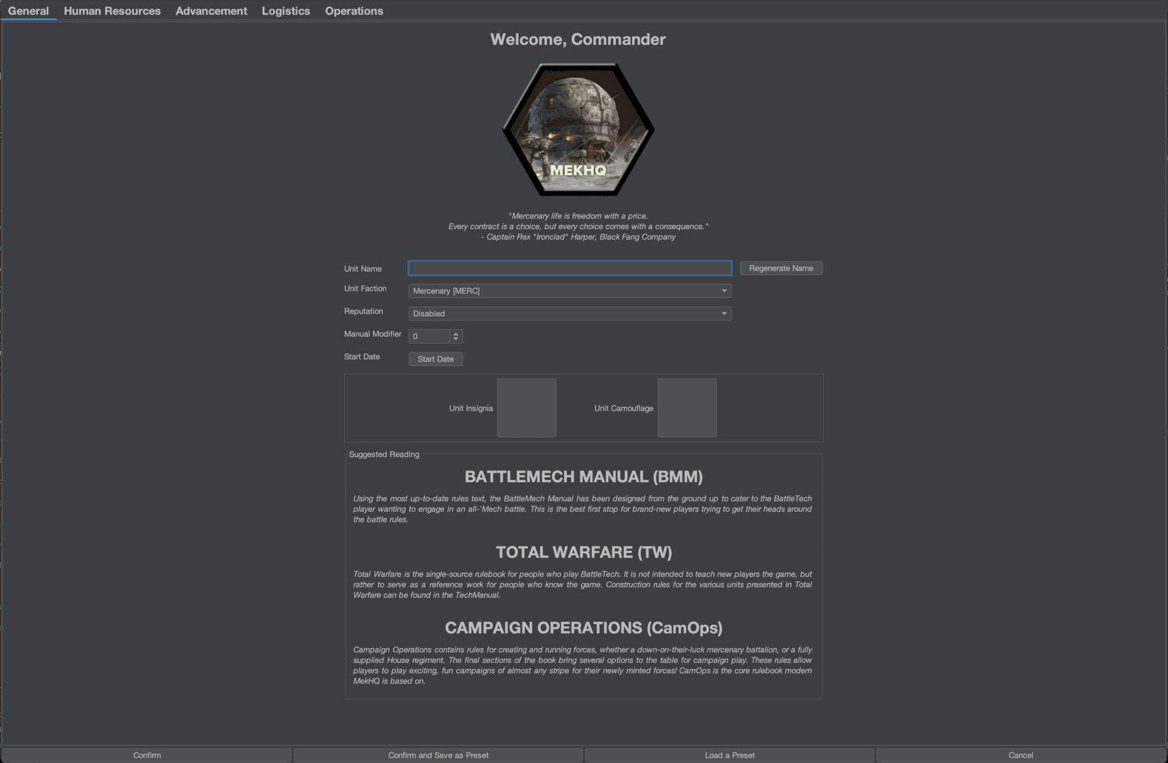Choose a Unit Camouflage pattern
The width and height of the screenshot is (1168, 763).
tap(687, 408)
